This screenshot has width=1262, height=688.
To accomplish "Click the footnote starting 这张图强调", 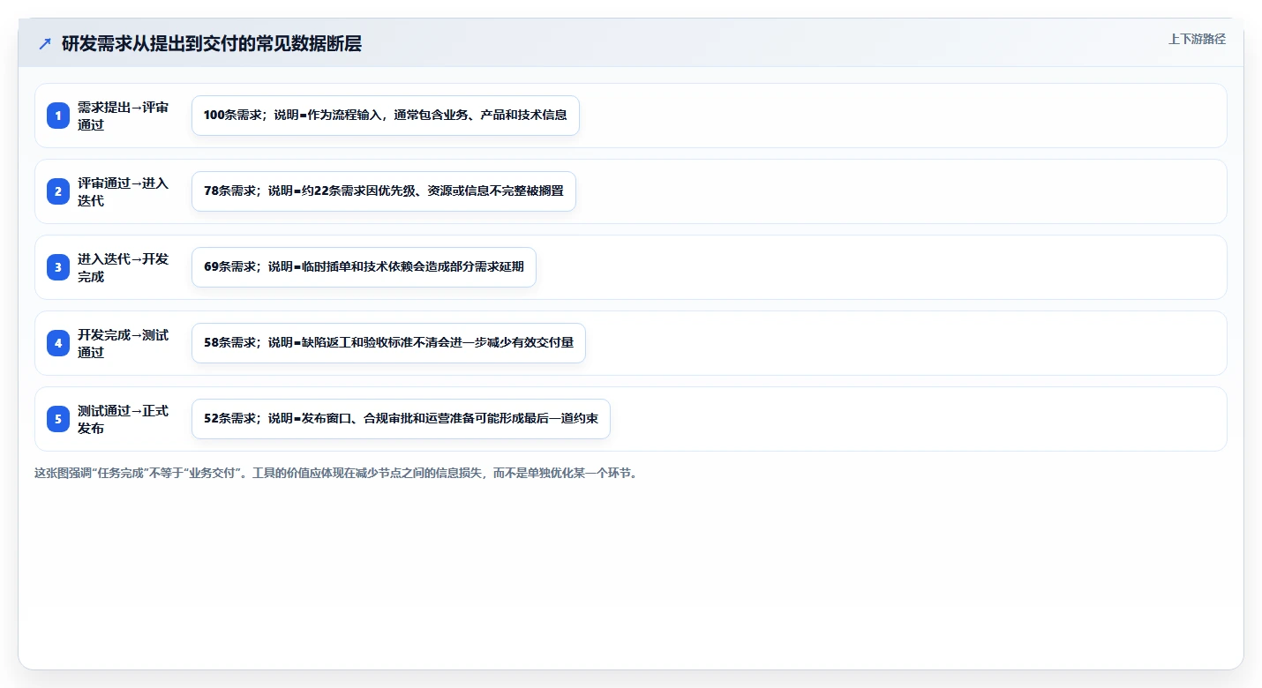I will pyautogui.click(x=335, y=474).
